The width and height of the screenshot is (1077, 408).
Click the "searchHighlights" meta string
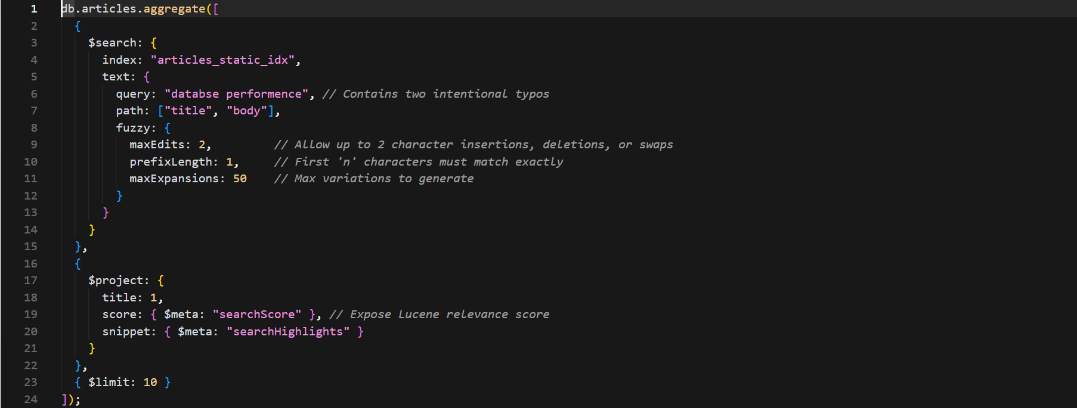click(288, 332)
